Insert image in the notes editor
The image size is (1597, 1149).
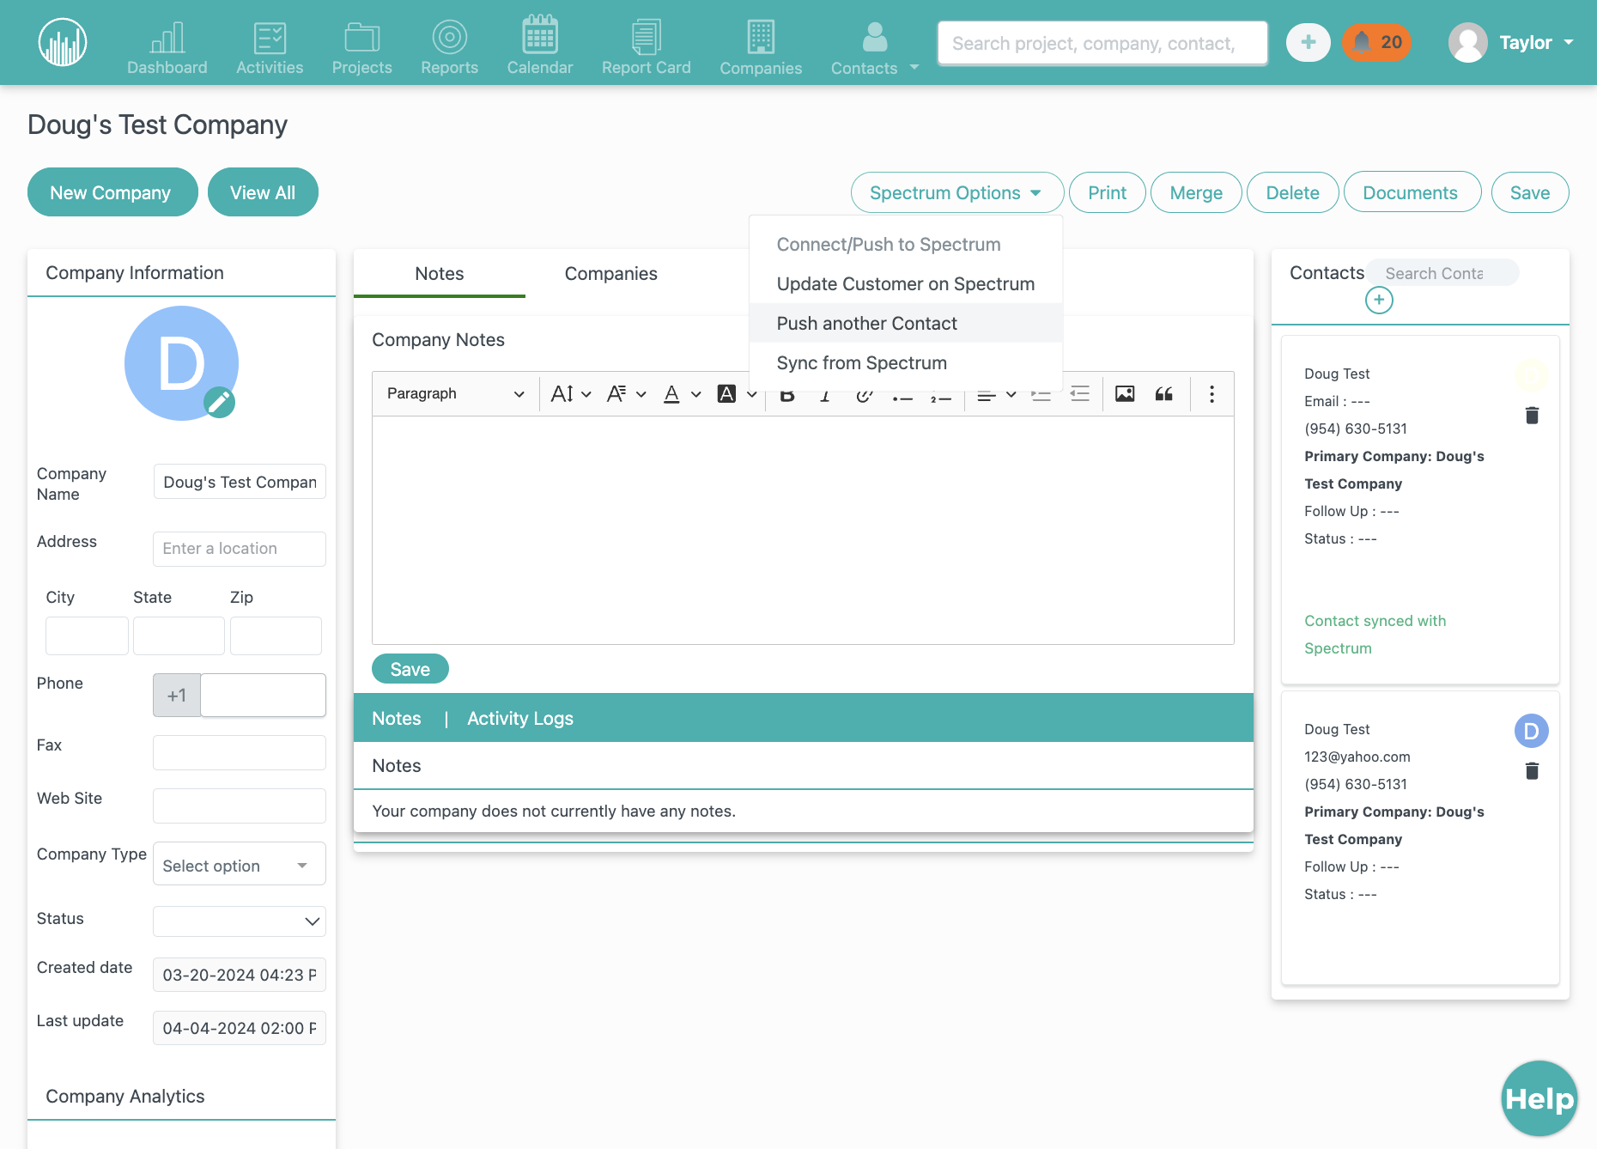click(1125, 393)
